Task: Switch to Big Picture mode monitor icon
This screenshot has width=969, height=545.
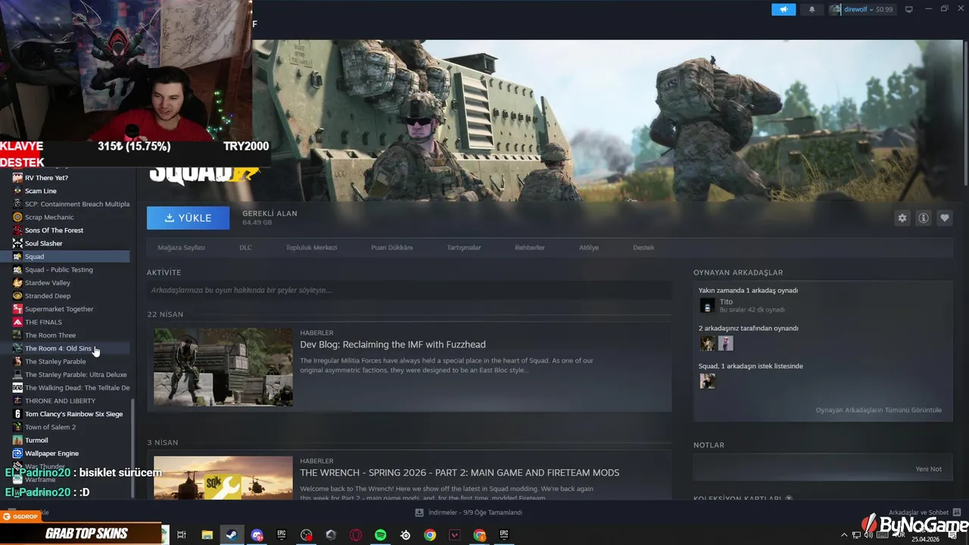Action: [909, 9]
